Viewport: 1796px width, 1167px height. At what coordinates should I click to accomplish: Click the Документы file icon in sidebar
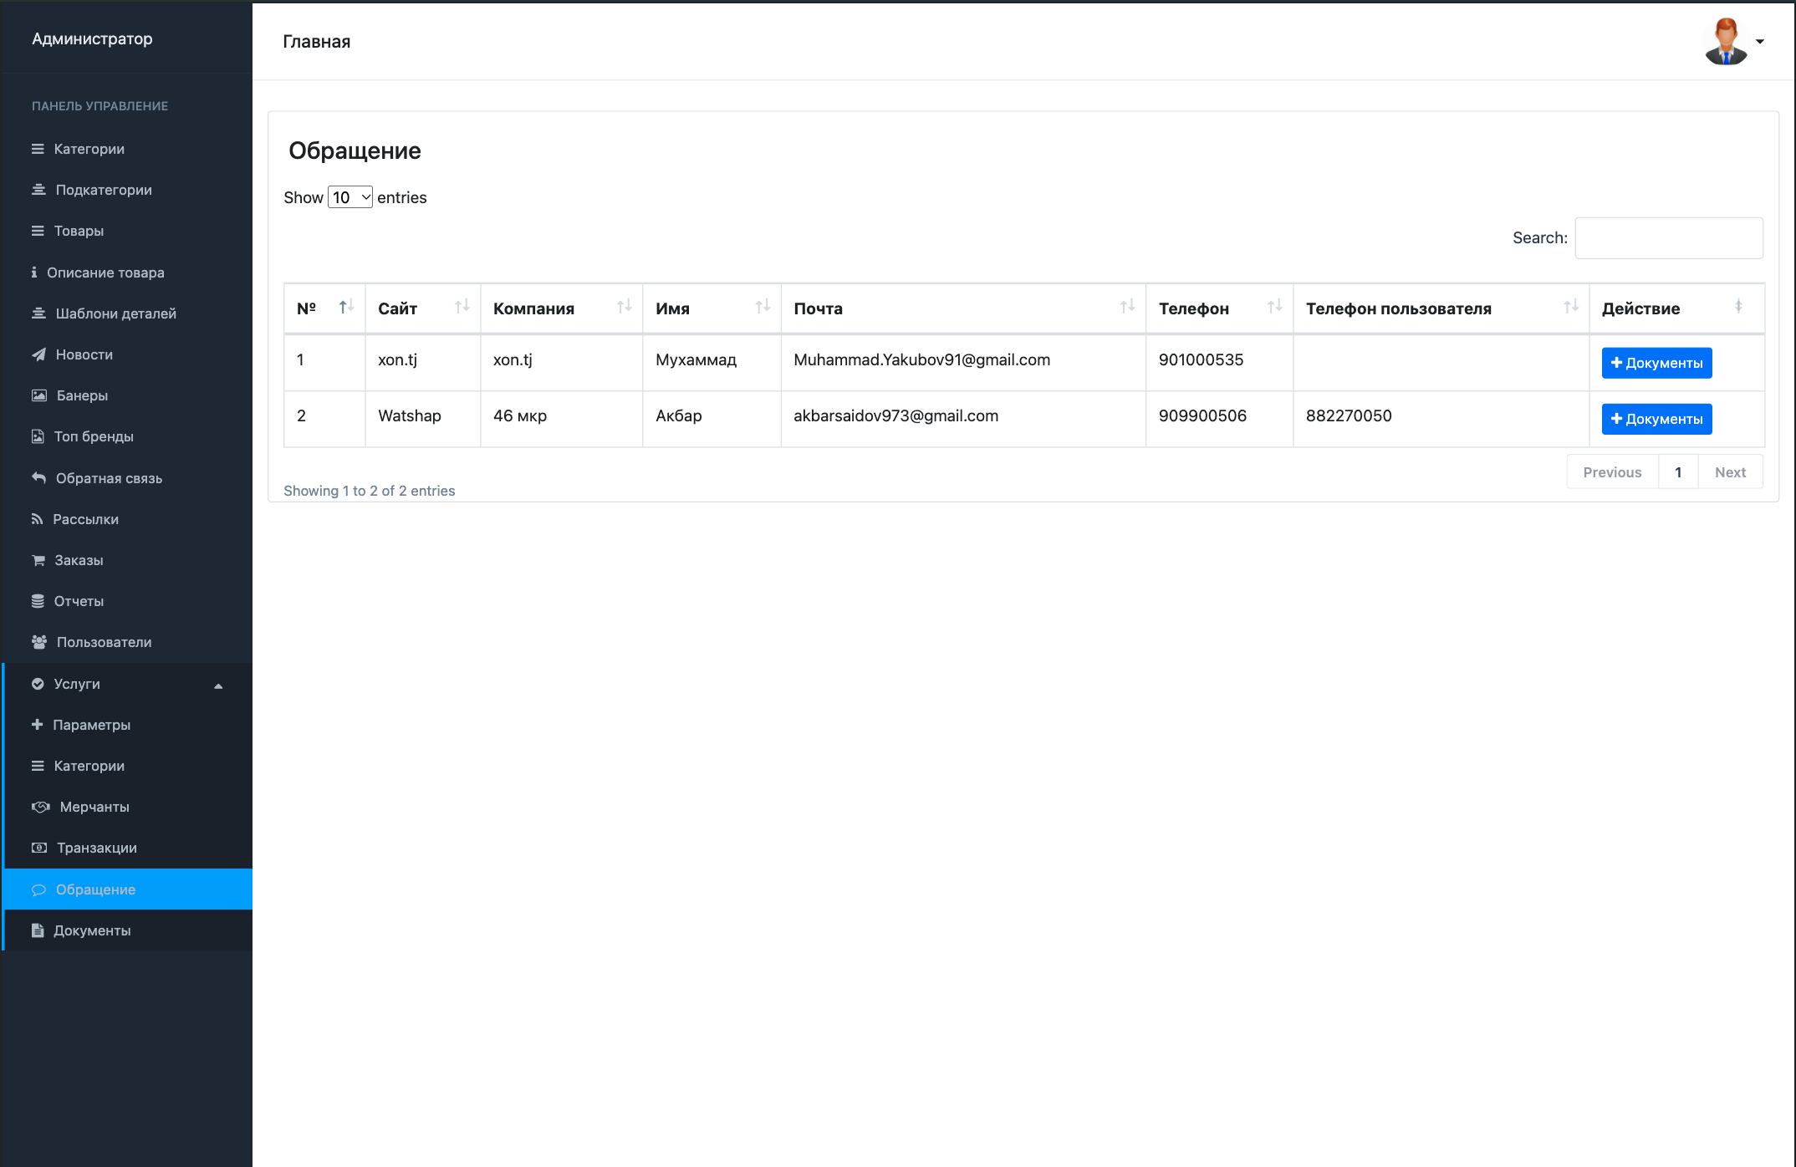coord(38,930)
